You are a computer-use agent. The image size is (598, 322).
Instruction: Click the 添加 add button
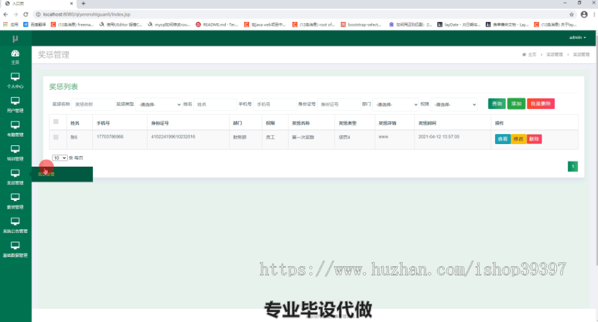point(516,104)
